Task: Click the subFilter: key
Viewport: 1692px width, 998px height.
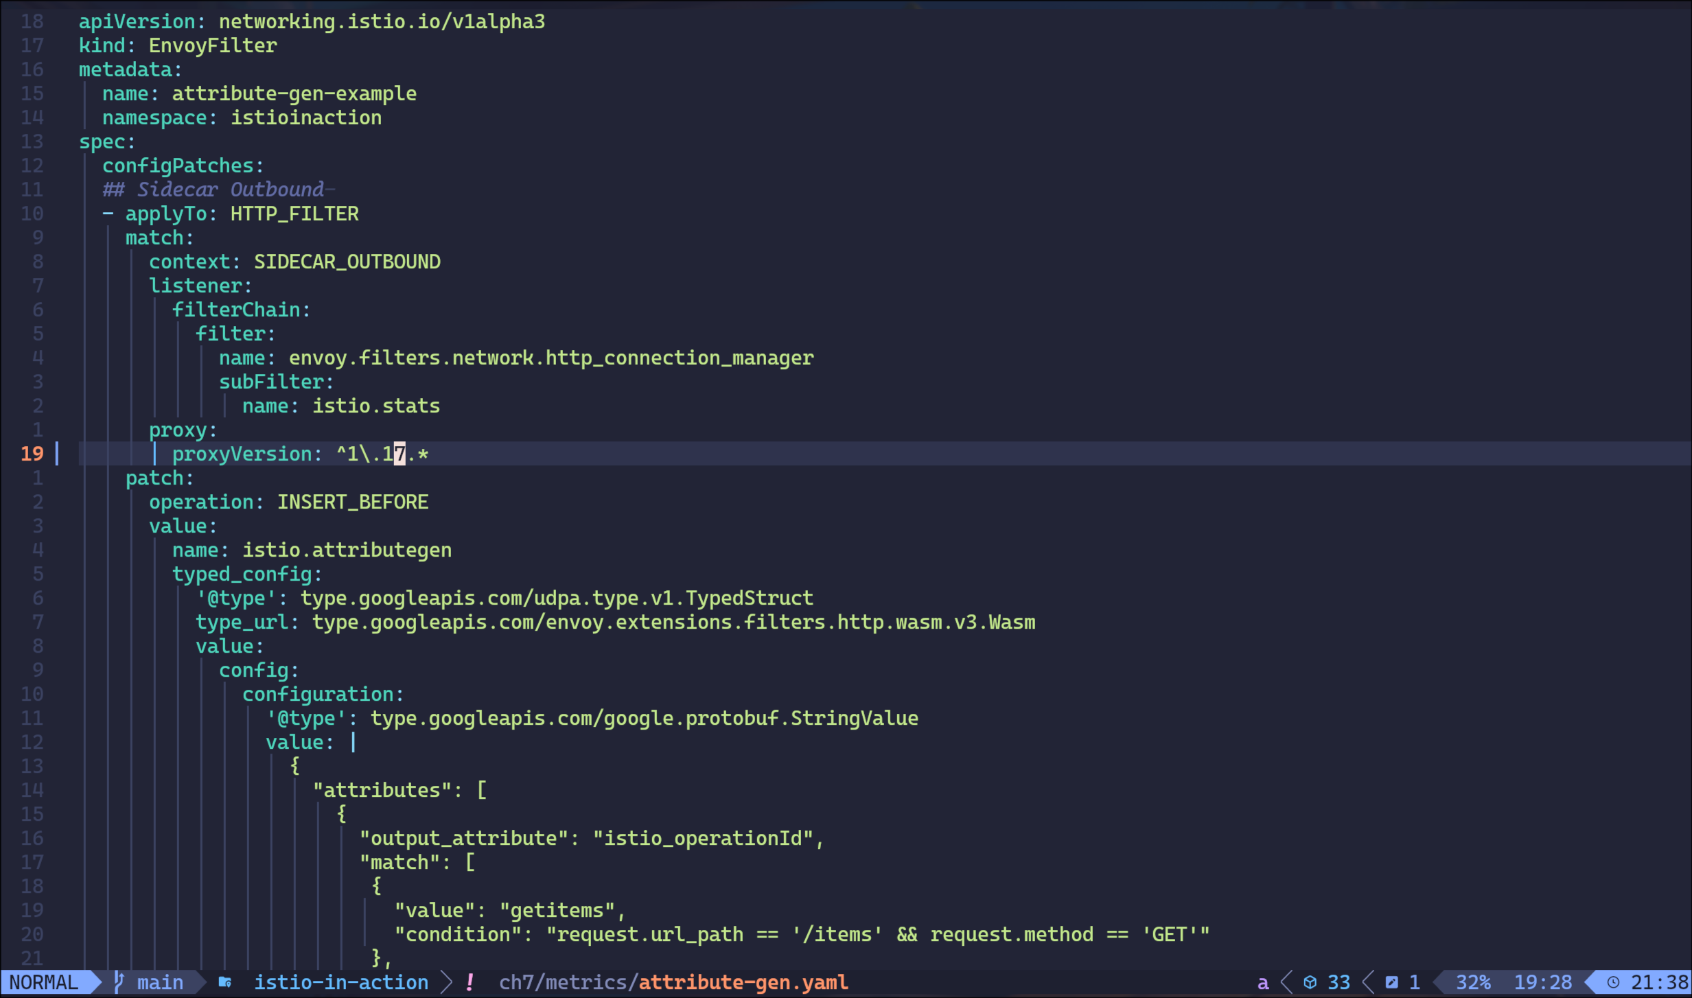Action: point(276,382)
